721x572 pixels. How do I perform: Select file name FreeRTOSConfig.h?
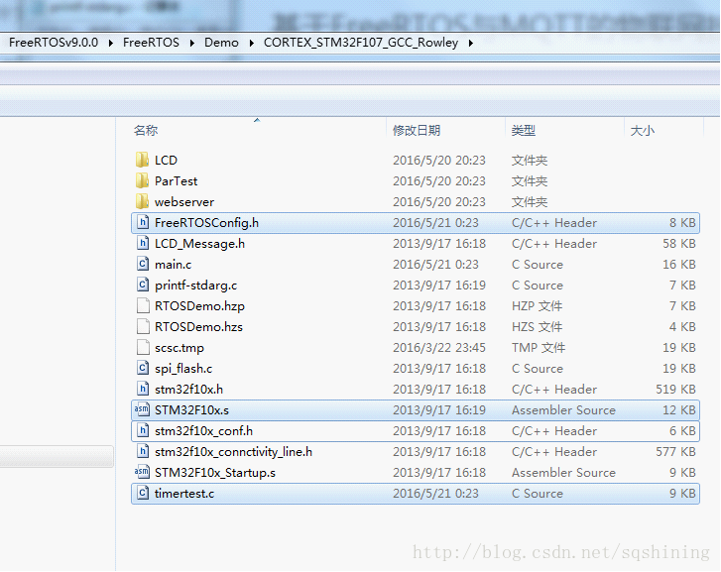coord(206,222)
